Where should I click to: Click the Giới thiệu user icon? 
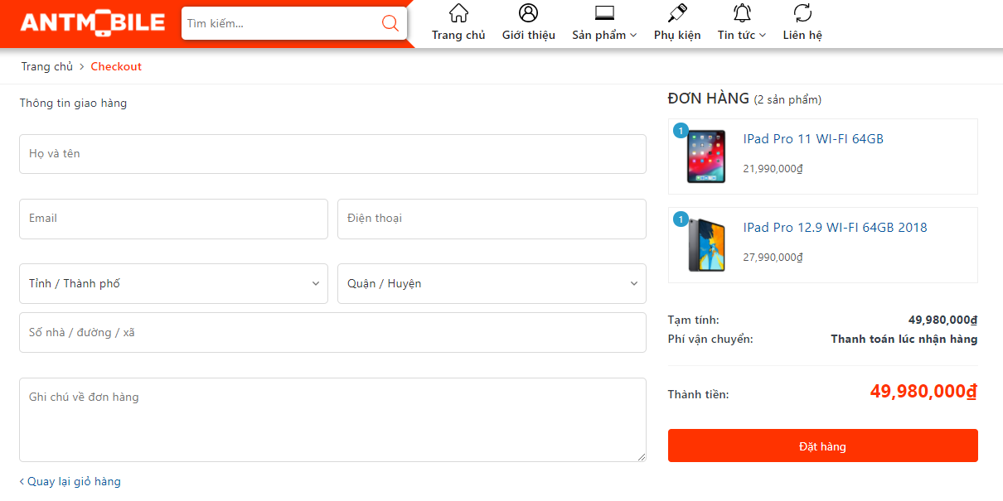point(529,13)
